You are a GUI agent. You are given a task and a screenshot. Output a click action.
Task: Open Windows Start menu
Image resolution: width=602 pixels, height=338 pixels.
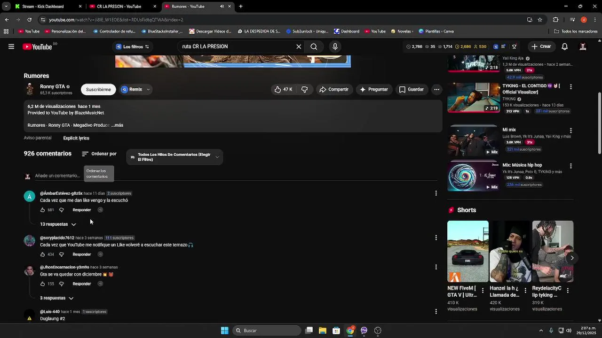tap(225, 330)
